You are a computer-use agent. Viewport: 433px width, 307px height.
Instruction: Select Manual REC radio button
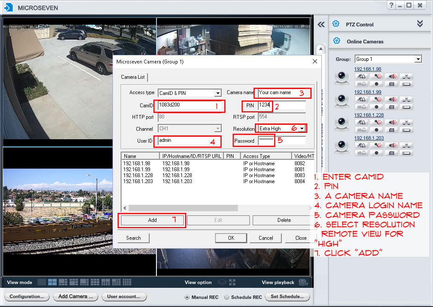tap(187, 297)
